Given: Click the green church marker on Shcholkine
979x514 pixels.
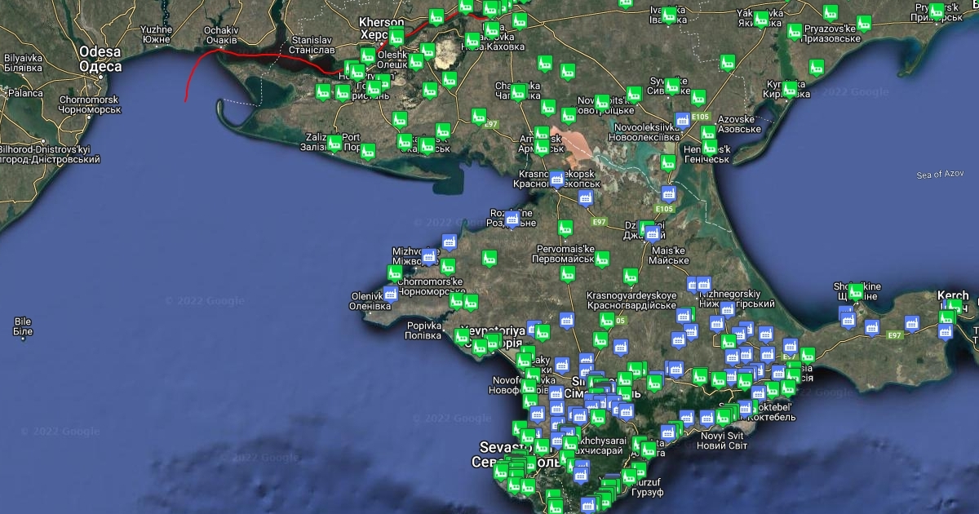Looking at the screenshot, I should (855, 290).
